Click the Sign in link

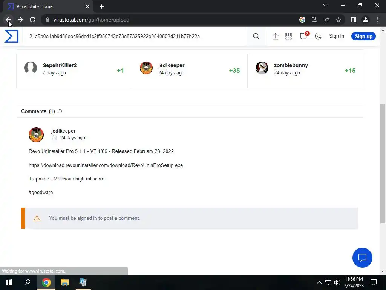pyautogui.click(x=337, y=36)
